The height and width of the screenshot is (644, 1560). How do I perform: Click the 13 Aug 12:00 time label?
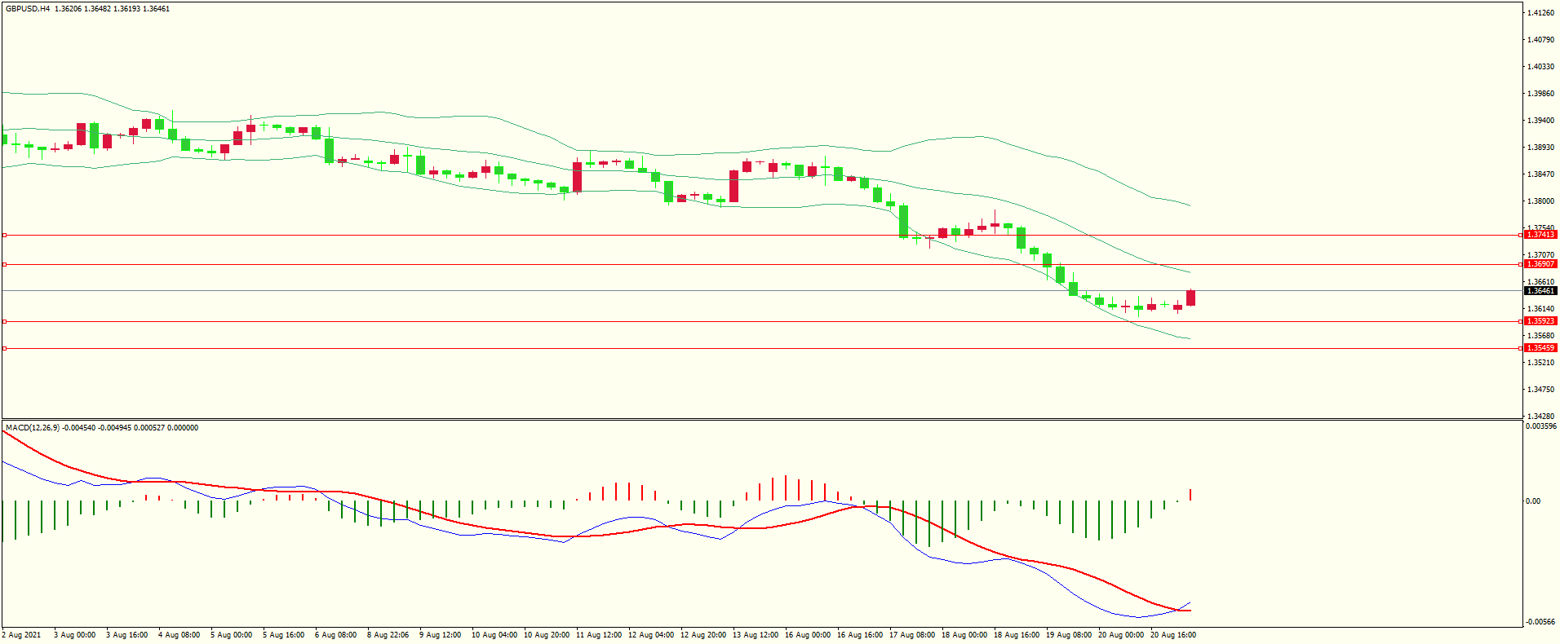[x=756, y=635]
